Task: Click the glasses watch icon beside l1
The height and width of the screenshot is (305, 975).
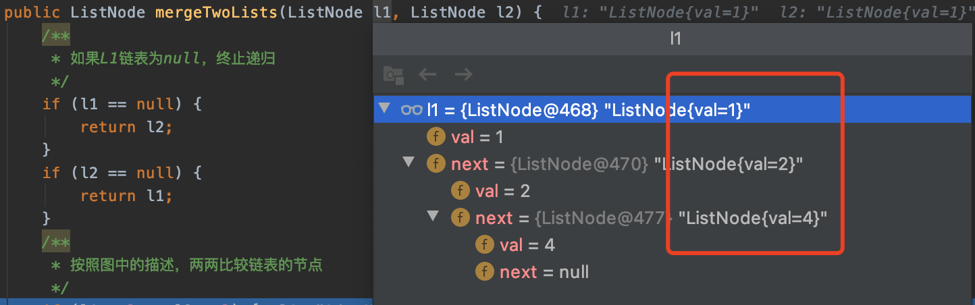Action: (x=411, y=110)
